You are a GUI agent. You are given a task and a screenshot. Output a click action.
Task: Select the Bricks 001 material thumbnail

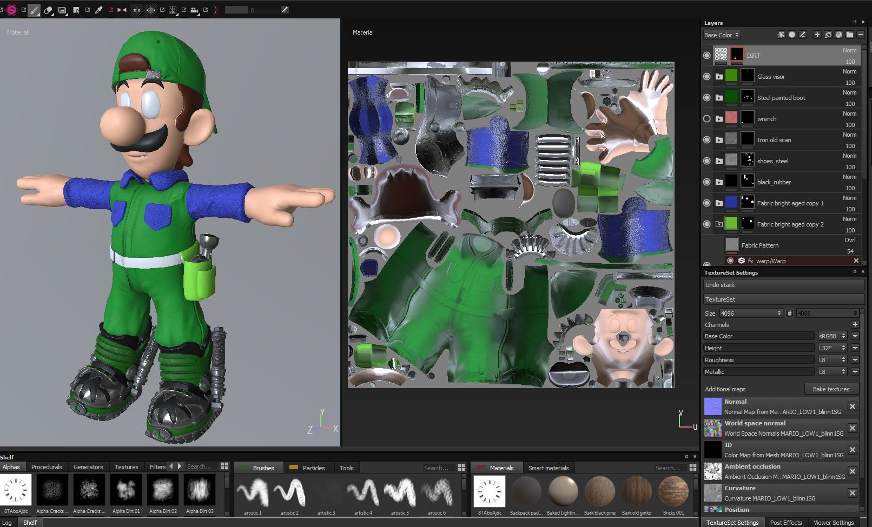(672, 492)
